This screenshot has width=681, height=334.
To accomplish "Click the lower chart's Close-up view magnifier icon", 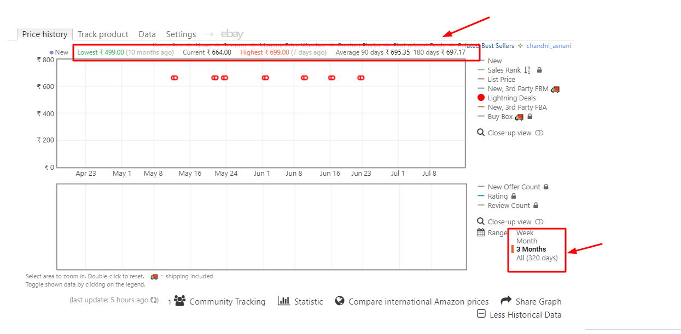I will pos(481,222).
